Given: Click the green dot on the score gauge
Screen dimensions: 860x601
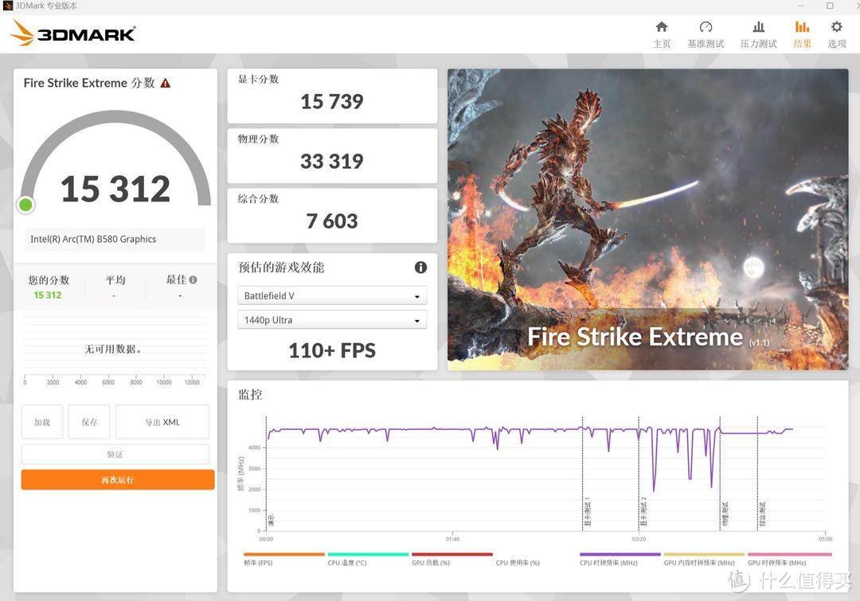Looking at the screenshot, I should tap(25, 205).
